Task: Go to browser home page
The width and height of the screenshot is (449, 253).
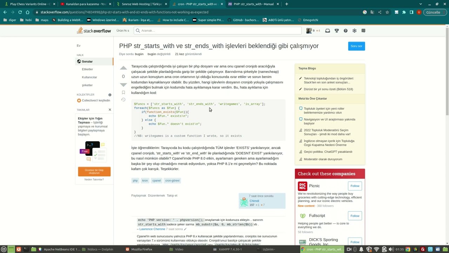Action: pos(28,12)
